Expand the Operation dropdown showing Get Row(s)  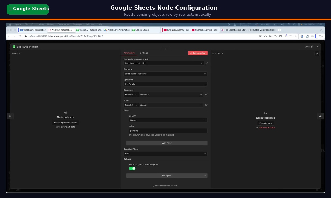[165, 84]
